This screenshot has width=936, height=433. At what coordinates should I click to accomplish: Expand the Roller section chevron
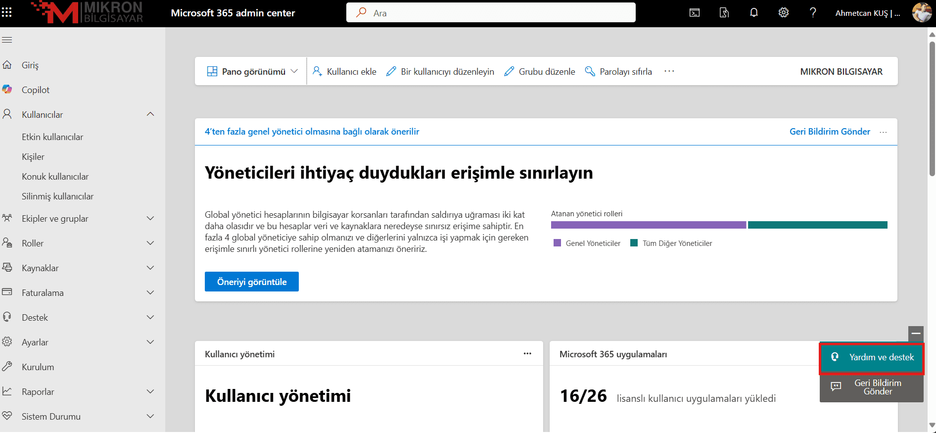tap(150, 243)
